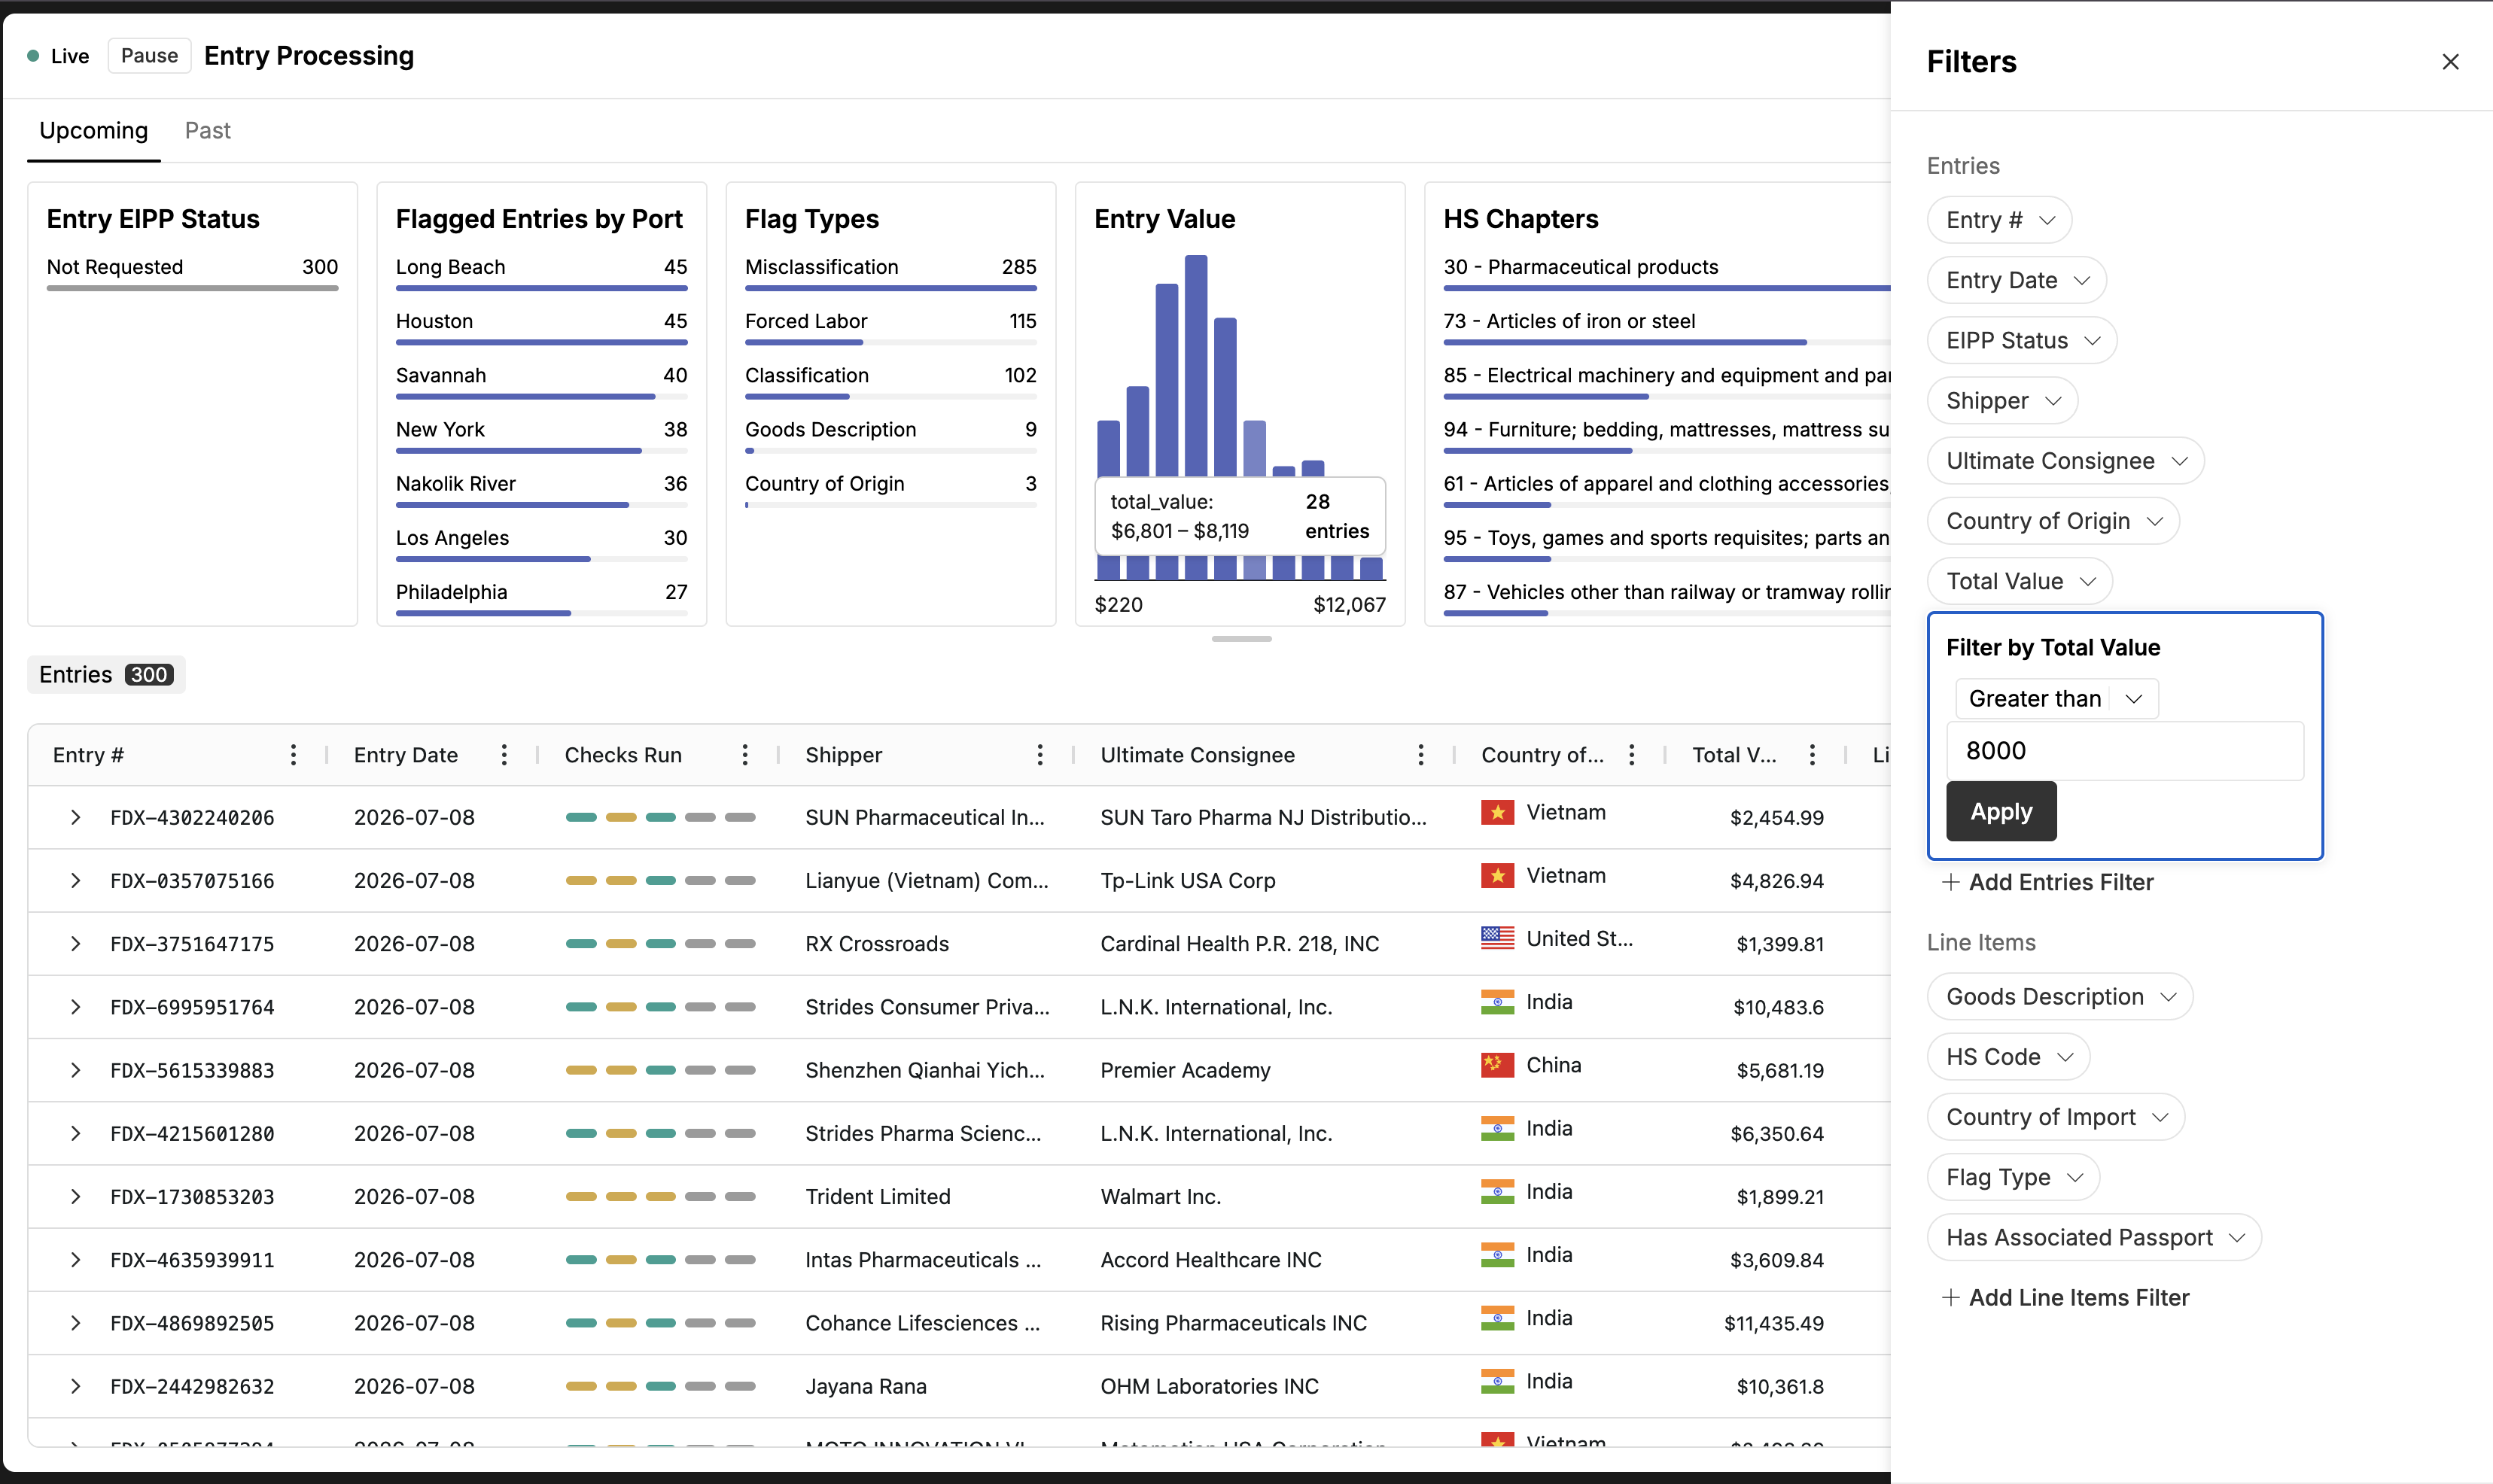Open the Flag Type filter dropdown
The height and width of the screenshot is (1484, 2493).
(2013, 1177)
